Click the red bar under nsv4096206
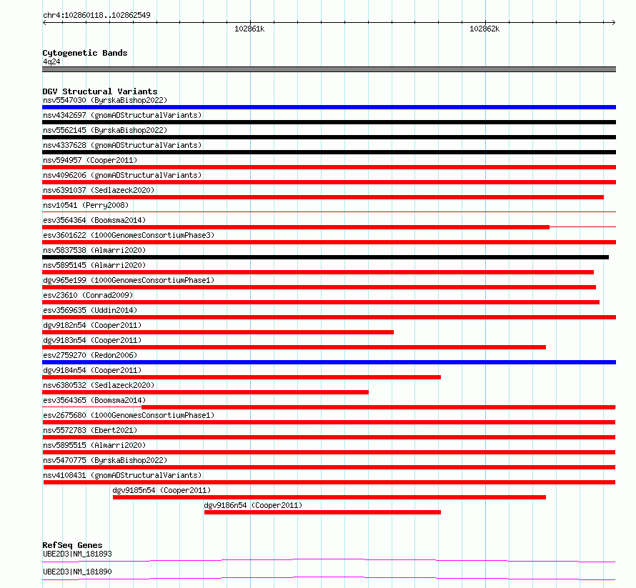 329,182
